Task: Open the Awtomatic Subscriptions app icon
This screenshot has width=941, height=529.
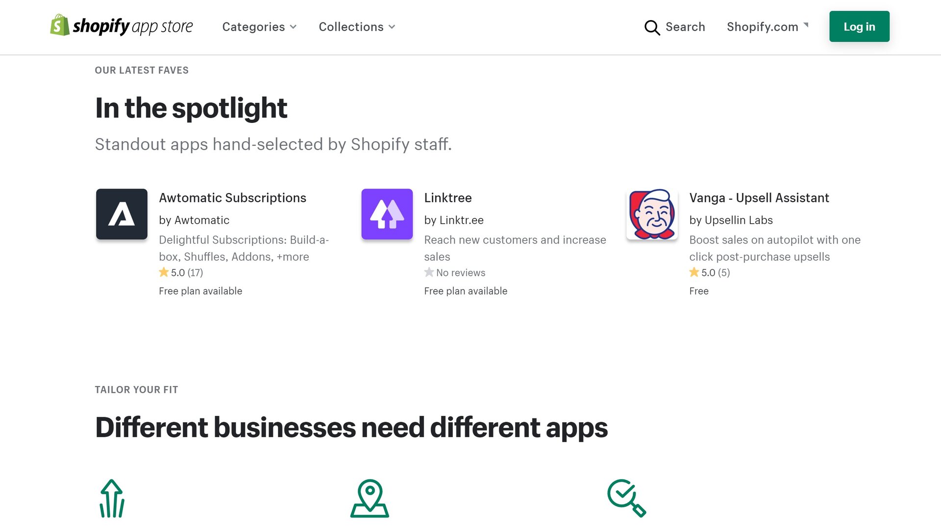Action: (122, 214)
